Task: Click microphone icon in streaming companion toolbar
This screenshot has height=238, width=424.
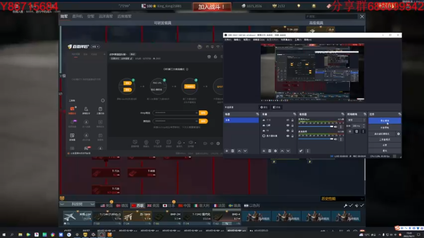Action: tap(179, 142)
